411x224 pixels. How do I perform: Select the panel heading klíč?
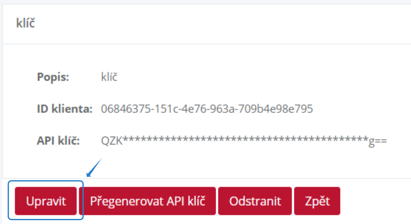click(25, 23)
